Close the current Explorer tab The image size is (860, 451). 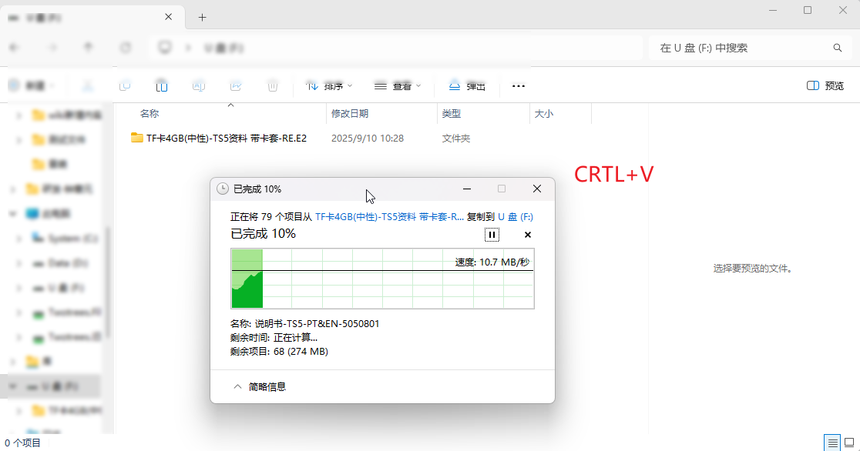click(170, 17)
